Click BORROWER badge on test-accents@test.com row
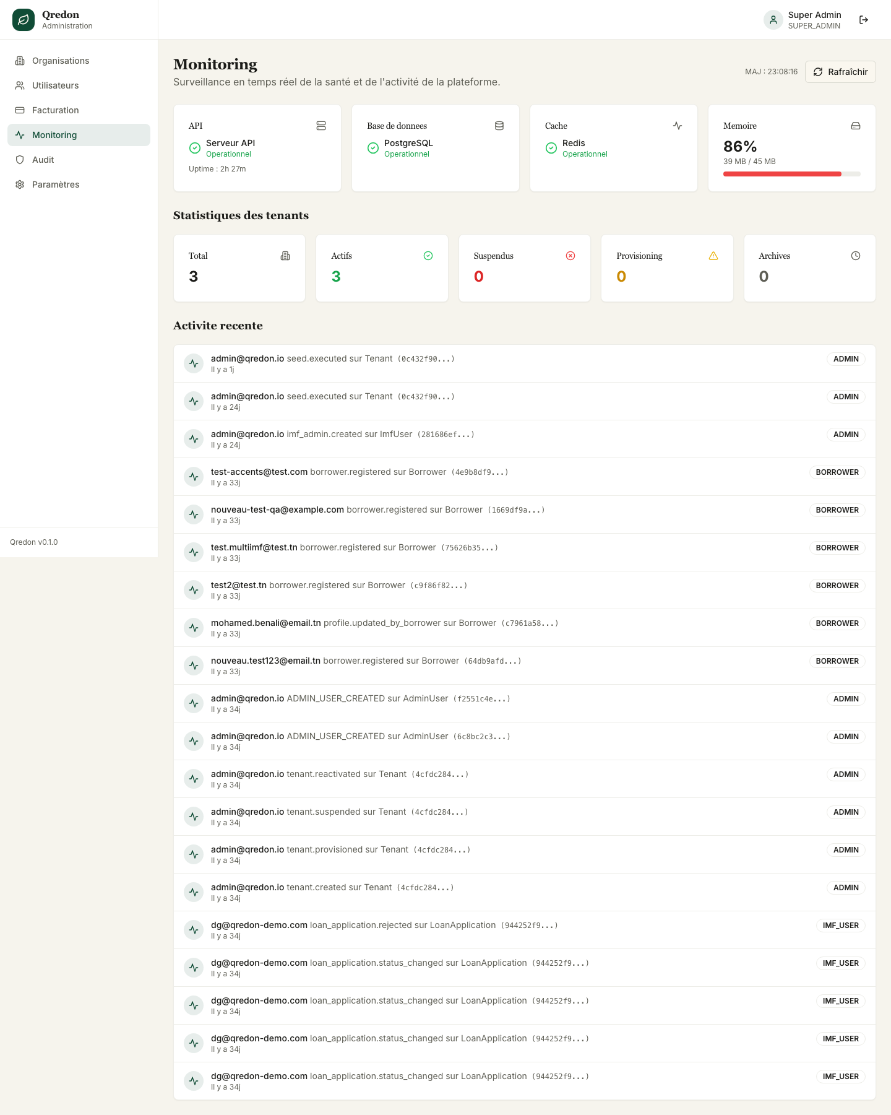 pyautogui.click(x=837, y=472)
